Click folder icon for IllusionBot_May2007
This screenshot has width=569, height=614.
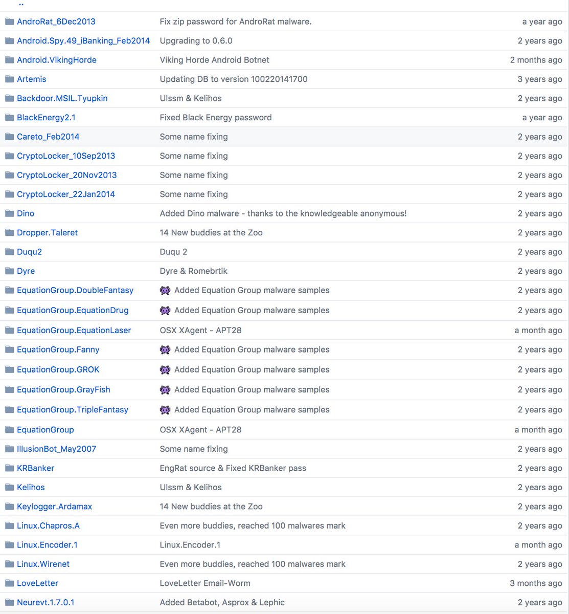(9, 449)
